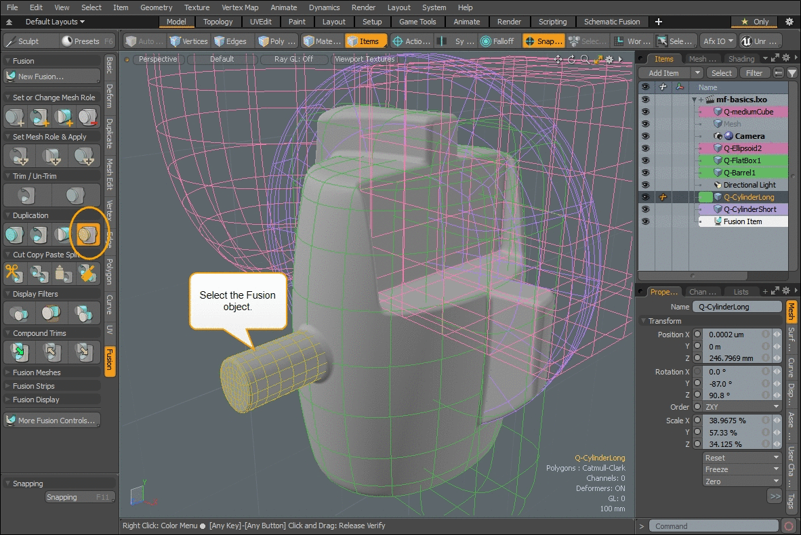Viewport: 801px width, 535px height.
Task: Click the first Display Filters icon
Action: [18, 312]
